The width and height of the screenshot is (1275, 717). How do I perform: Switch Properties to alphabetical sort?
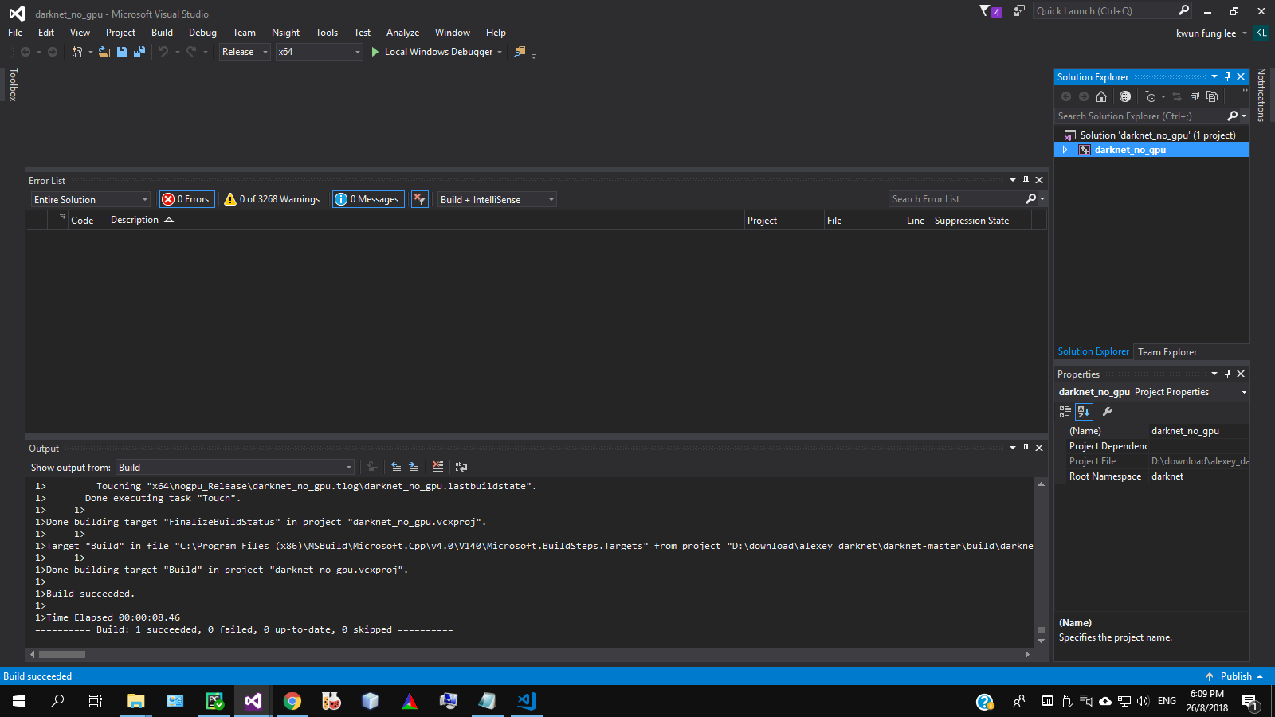[x=1084, y=412]
